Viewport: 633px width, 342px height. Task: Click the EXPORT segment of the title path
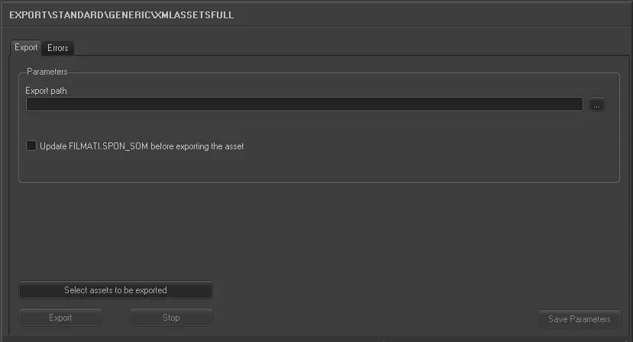[27, 14]
